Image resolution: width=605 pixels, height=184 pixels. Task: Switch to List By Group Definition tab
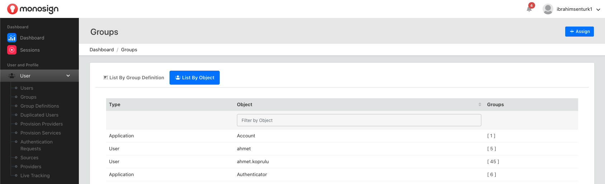[x=134, y=77]
